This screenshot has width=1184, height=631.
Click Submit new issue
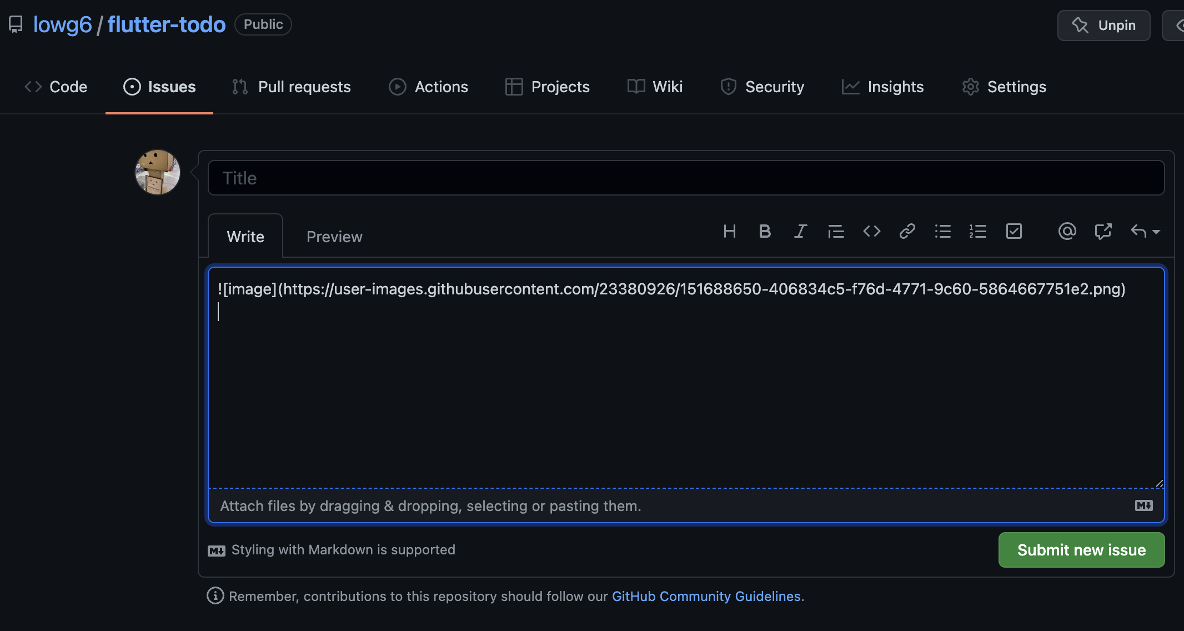click(1081, 550)
